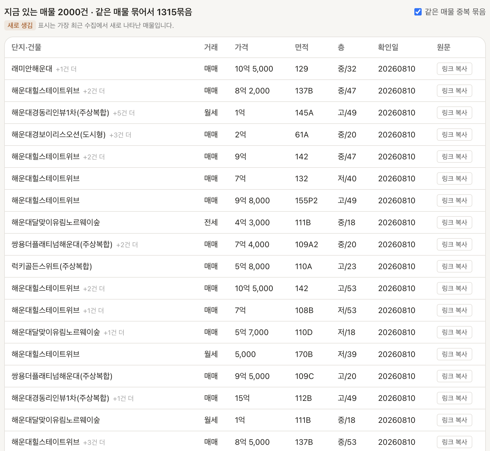
Task: Copy link in the 전세 4억 3,000 row
Action: point(454,222)
